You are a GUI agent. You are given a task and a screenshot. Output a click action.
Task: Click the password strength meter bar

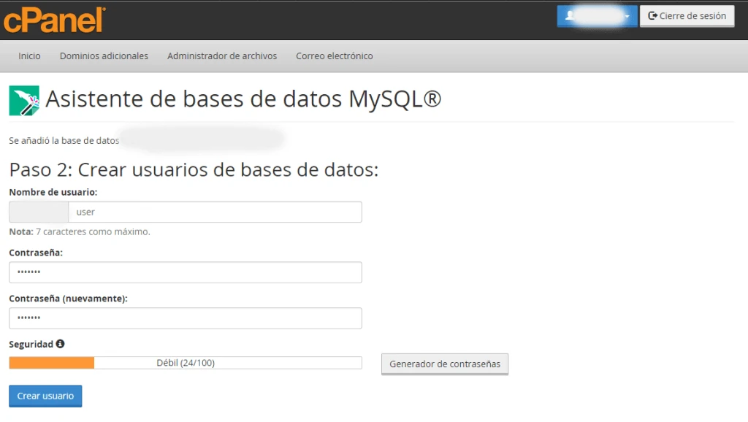pyautogui.click(x=186, y=363)
